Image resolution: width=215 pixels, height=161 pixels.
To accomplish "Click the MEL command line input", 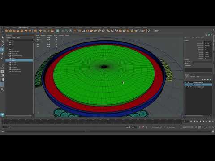I will tap(45, 131).
